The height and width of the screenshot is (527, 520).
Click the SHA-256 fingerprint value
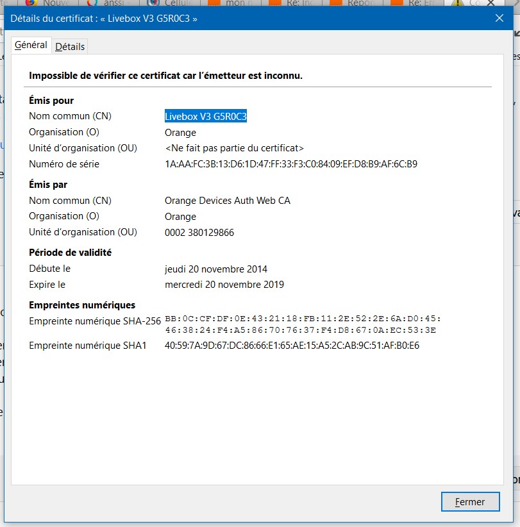tap(302, 324)
